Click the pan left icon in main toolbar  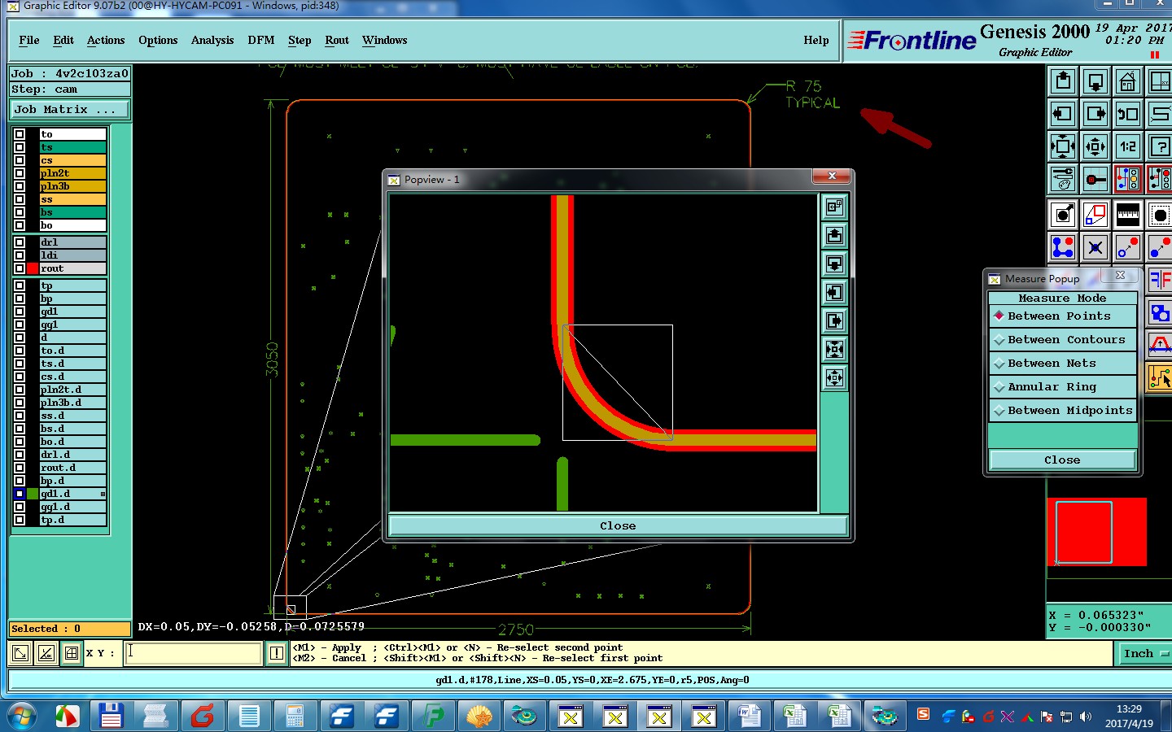[1063, 114]
